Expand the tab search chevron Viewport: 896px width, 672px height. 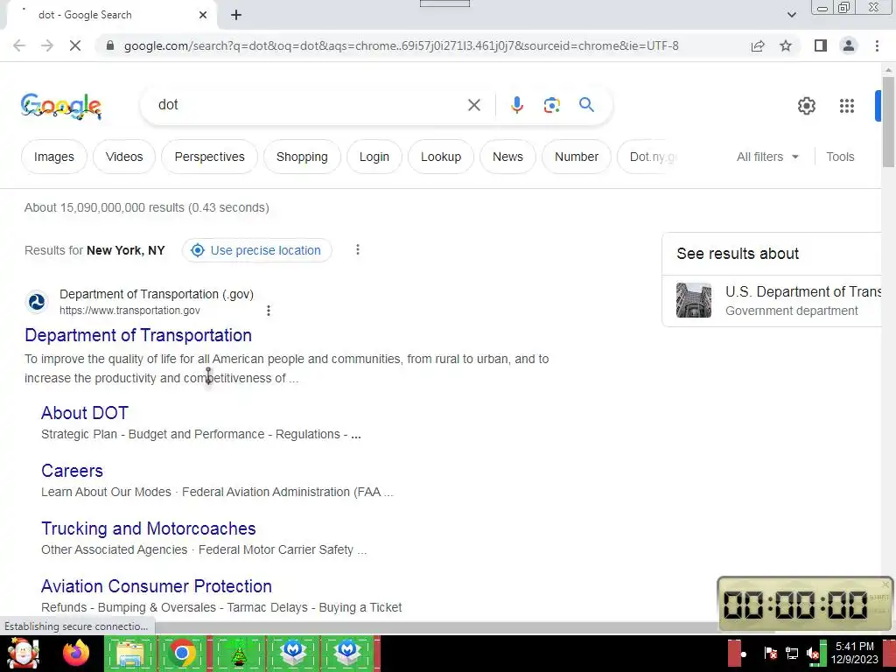[791, 15]
